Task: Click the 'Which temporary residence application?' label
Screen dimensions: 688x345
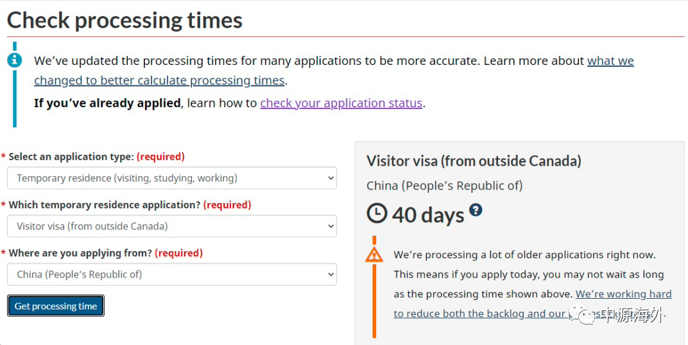Action: pos(105,205)
